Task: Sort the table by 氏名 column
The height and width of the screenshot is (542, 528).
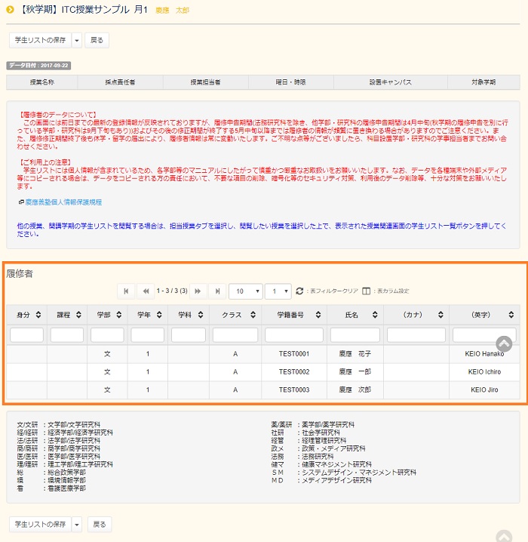Action: point(355,314)
